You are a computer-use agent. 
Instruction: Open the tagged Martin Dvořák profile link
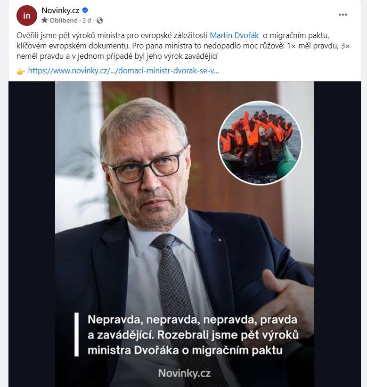tap(234, 36)
